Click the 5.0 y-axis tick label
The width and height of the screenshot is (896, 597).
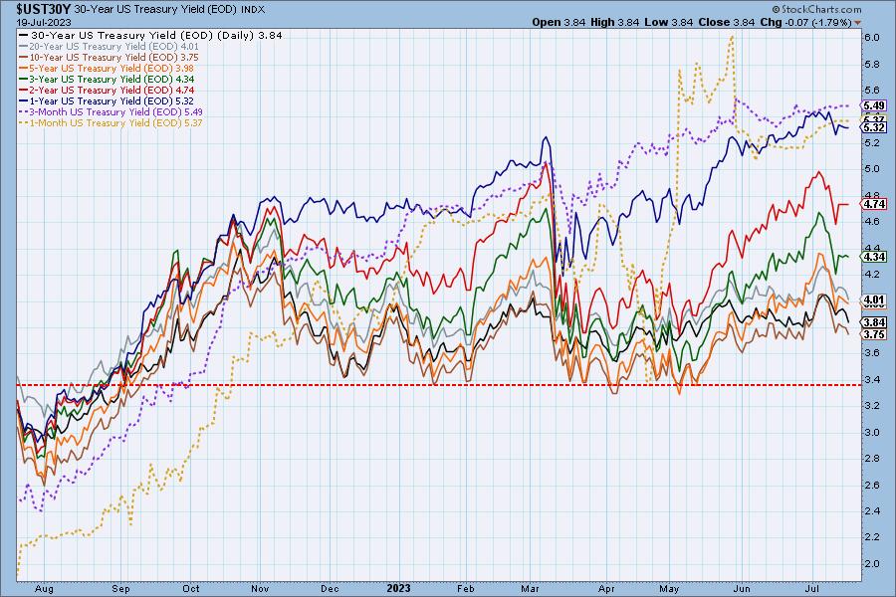pyautogui.click(x=872, y=169)
